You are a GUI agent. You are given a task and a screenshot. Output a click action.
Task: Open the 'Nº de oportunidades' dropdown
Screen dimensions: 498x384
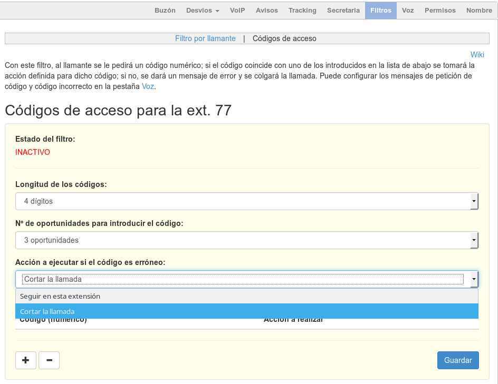(x=246, y=240)
